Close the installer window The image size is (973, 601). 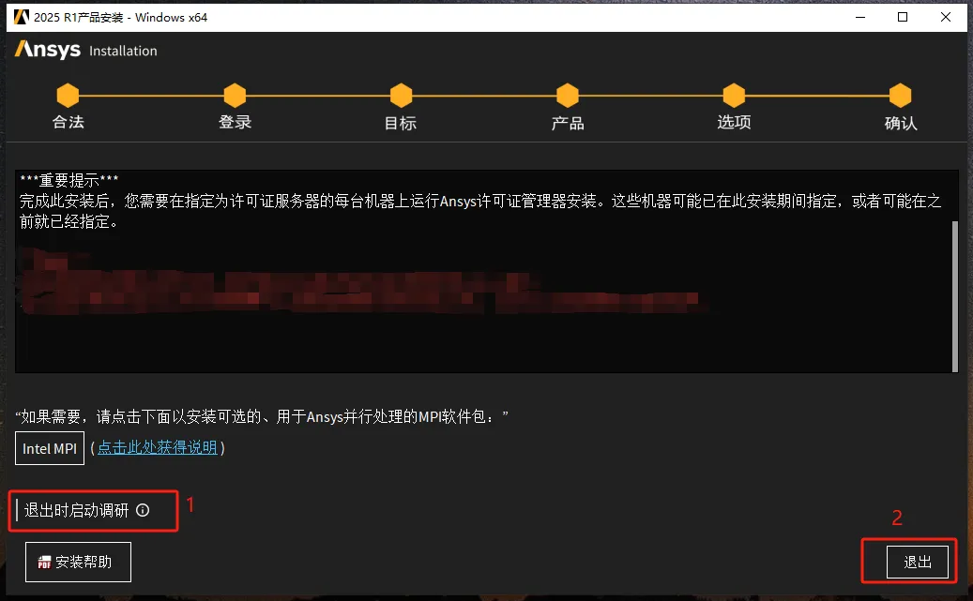946,17
